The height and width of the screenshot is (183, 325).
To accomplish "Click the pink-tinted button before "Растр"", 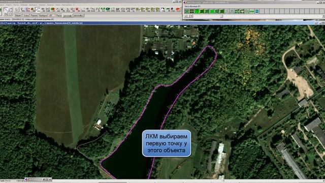I will [52, 16].
